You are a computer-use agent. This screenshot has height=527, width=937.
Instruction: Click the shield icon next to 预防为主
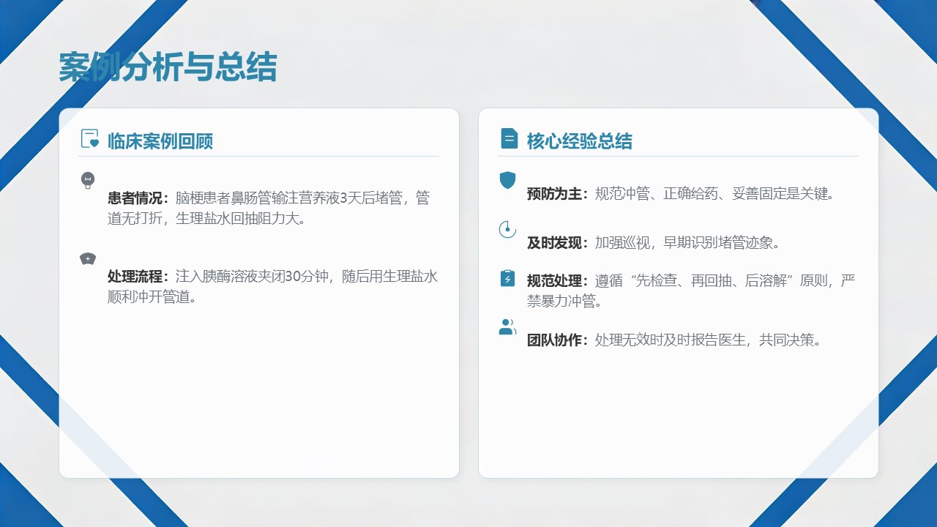click(x=507, y=180)
